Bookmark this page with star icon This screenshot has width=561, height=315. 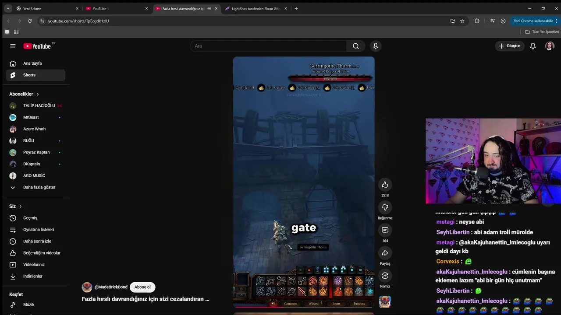tap(462, 21)
